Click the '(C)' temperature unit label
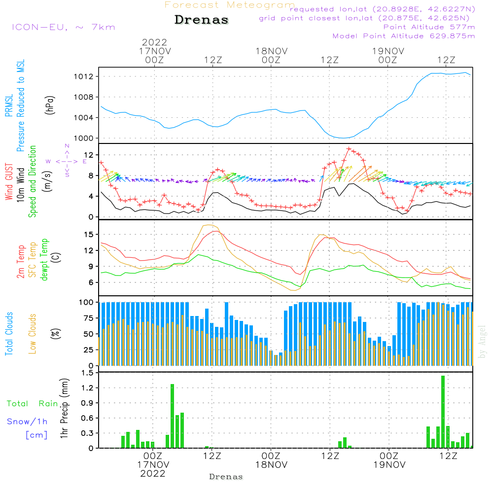 [x=57, y=258]
